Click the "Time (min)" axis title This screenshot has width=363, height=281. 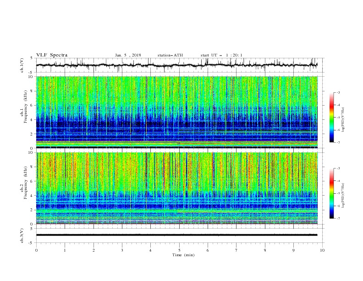coord(183,255)
